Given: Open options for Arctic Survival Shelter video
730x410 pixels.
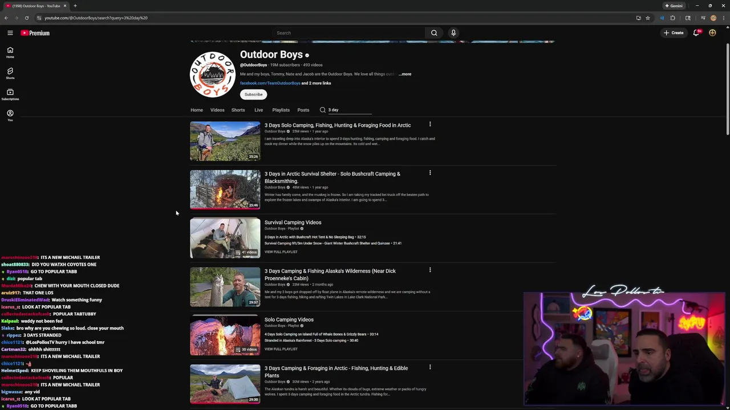Looking at the screenshot, I should click(430, 173).
